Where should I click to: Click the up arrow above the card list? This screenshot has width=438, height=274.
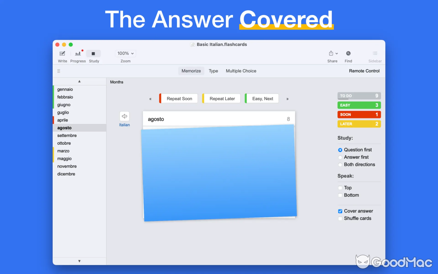tap(79, 81)
